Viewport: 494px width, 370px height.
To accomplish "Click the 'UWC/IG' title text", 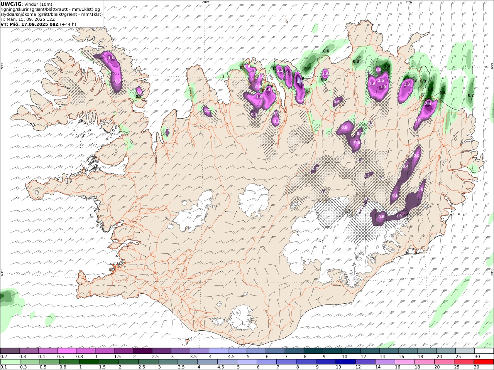I will tap(11, 4).
